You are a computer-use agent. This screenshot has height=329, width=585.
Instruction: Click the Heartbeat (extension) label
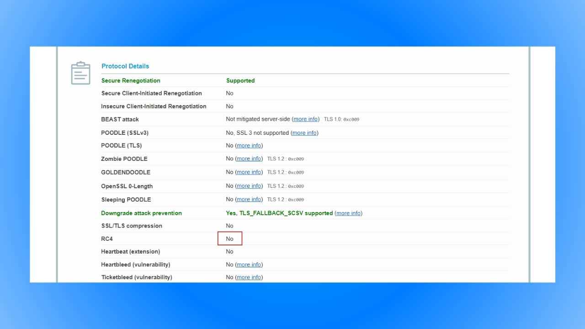[x=131, y=252]
